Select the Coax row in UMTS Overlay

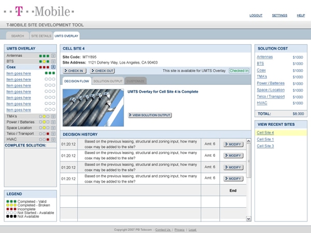point(31,67)
